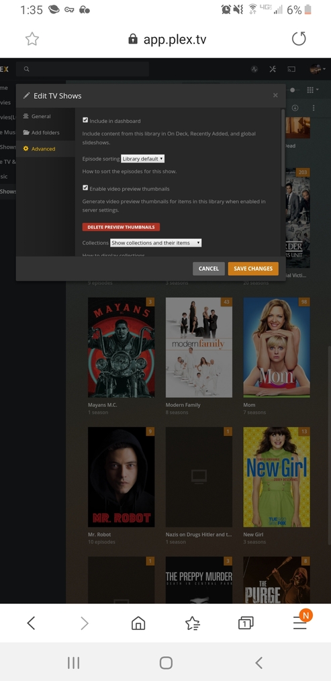Image resolution: width=331 pixels, height=681 pixels.
Task: Open the user avatar menu
Action: (x=318, y=69)
